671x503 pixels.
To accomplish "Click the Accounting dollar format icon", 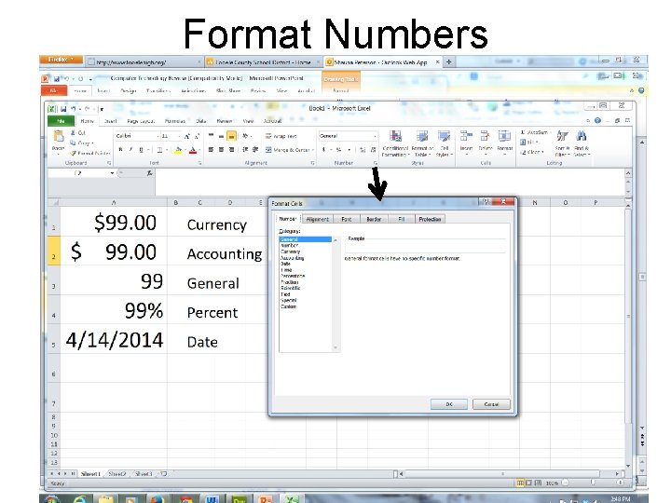I will click(x=324, y=150).
